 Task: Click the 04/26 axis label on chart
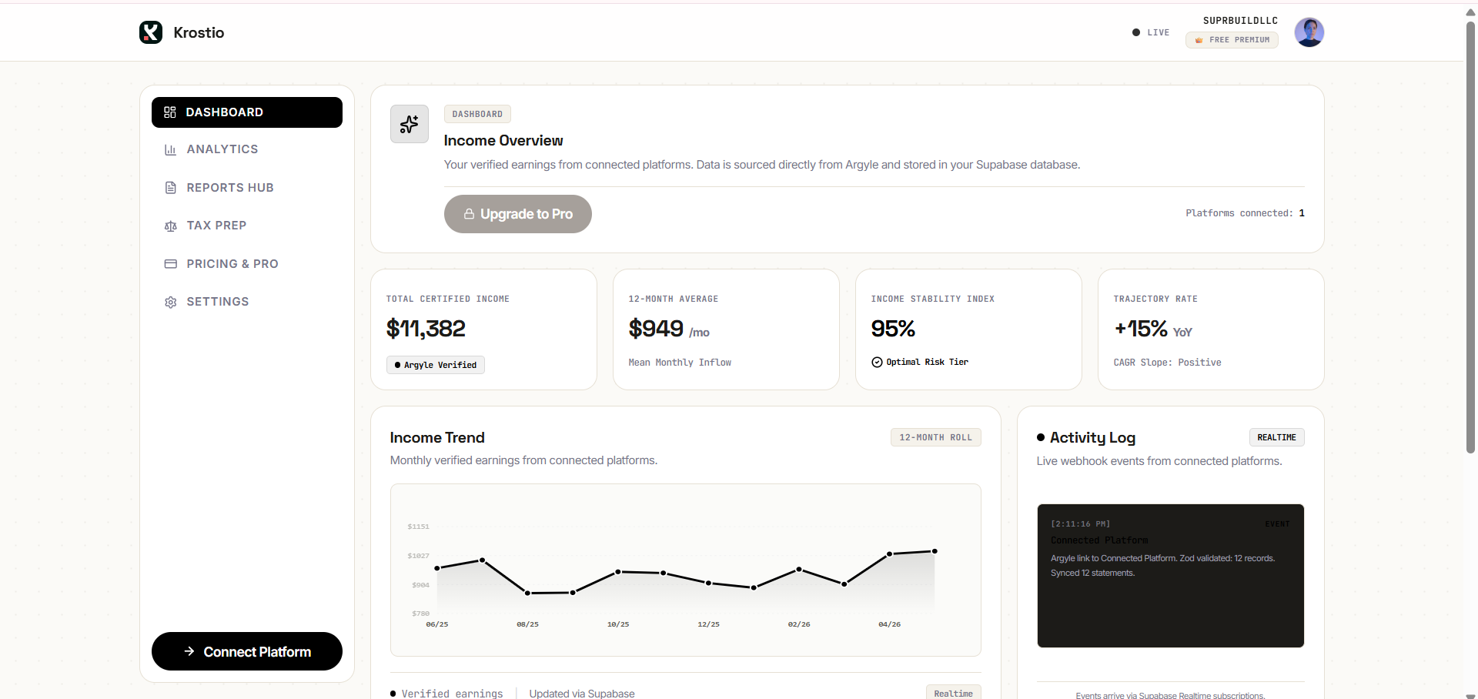click(x=889, y=624)
